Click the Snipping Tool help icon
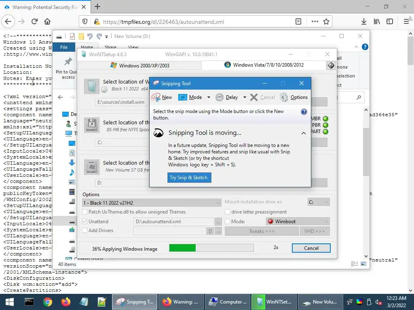Viewport: 414px width, 310px height. click(x=304, y=112)
